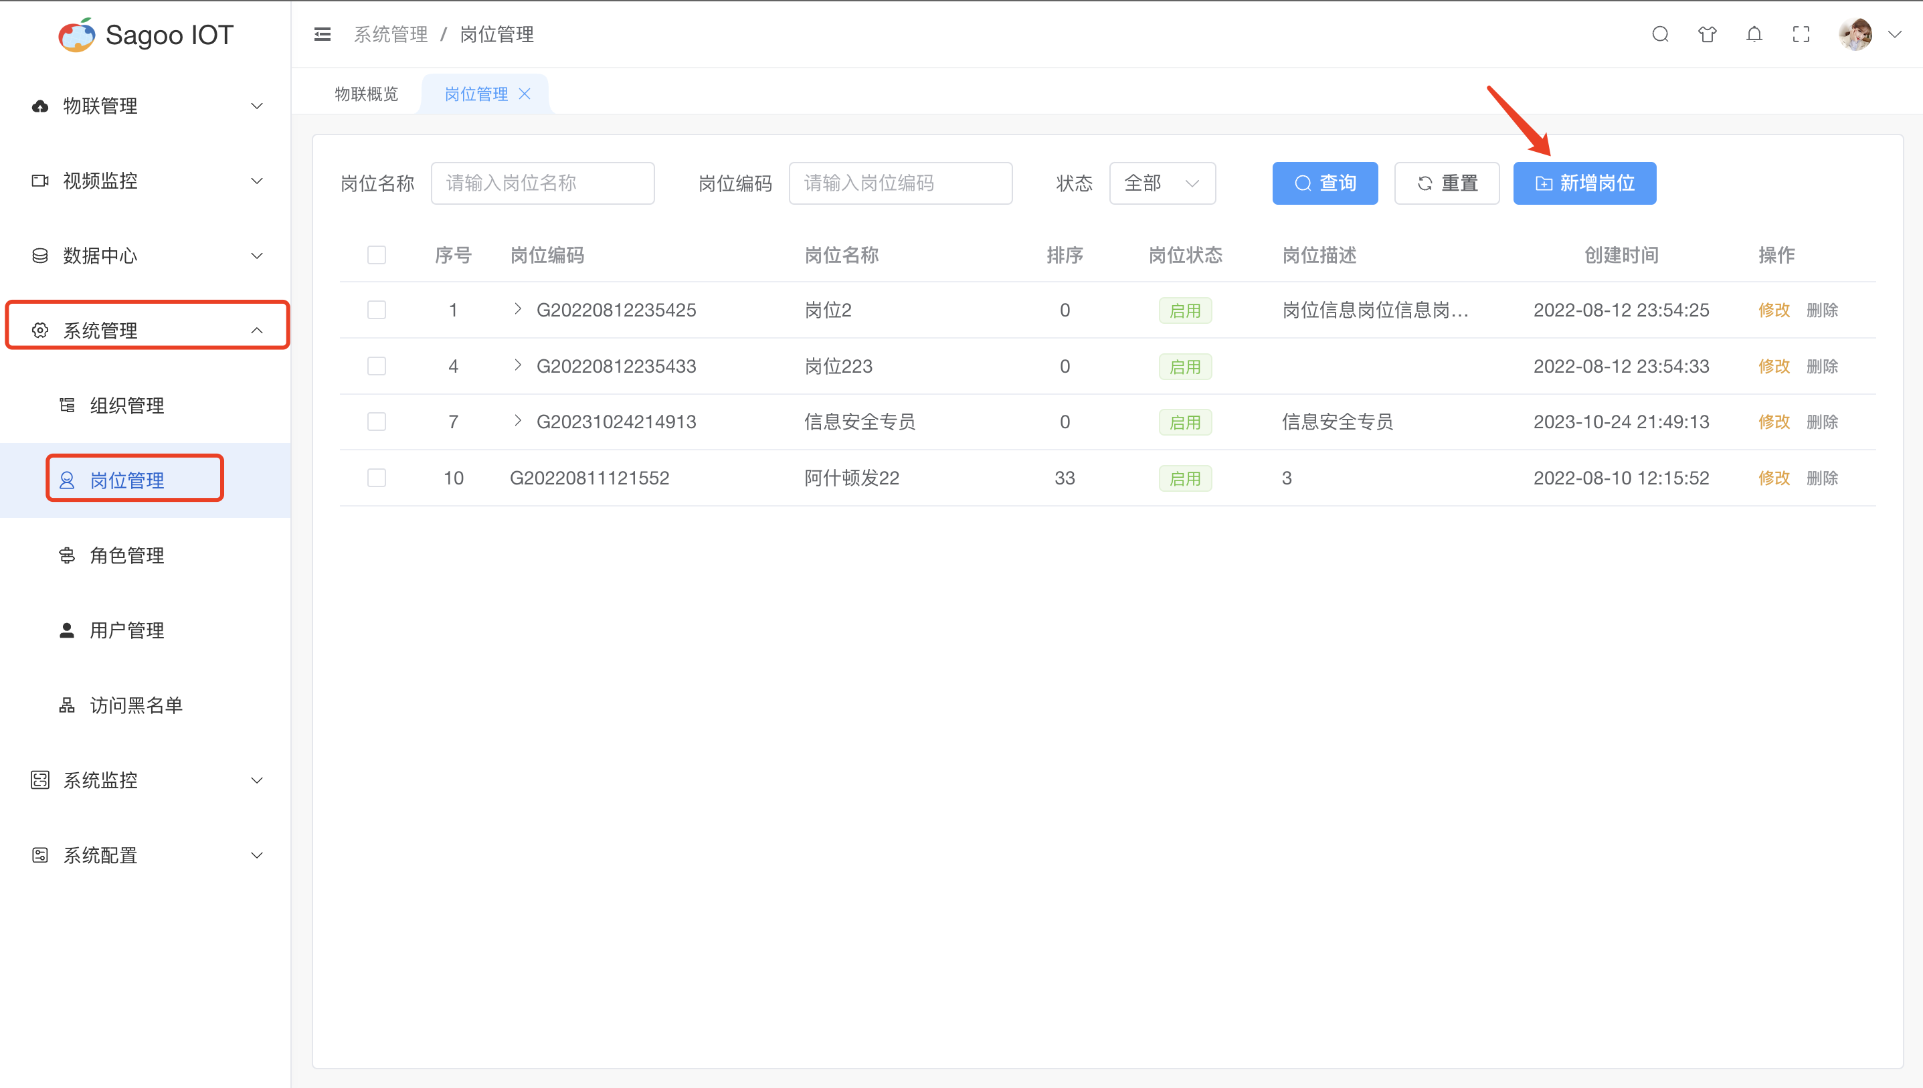Click the user avatar picture
The height and width of the screenshot is (1088, 1923).
pyautogui.click(x=1856, y=34)
